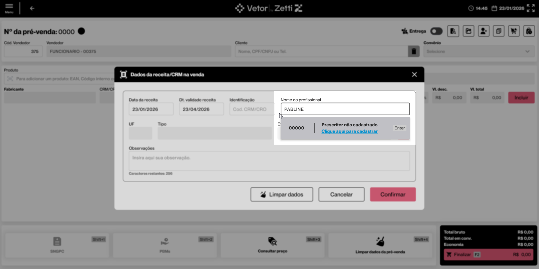Click the broom icon above Limpar dados da pré-venda

tap(380, 241)
